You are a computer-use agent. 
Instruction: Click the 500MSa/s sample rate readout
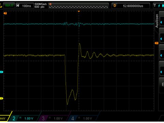(41, 4)
